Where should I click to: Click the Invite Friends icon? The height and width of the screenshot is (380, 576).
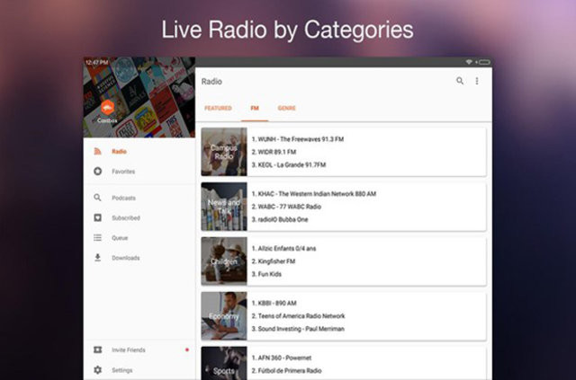coord(97,349)
